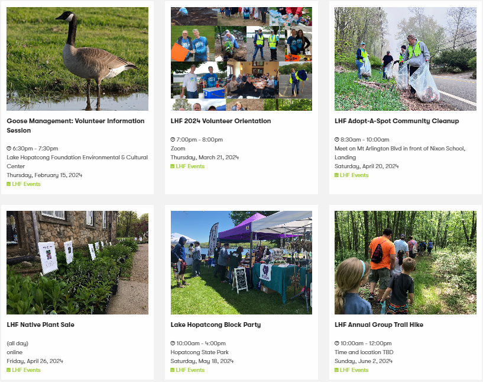The width and height of the screenshot is (483, 382).
Task: Open the Goose Management Volunteer Information Session title
Action: click(76, 126)
